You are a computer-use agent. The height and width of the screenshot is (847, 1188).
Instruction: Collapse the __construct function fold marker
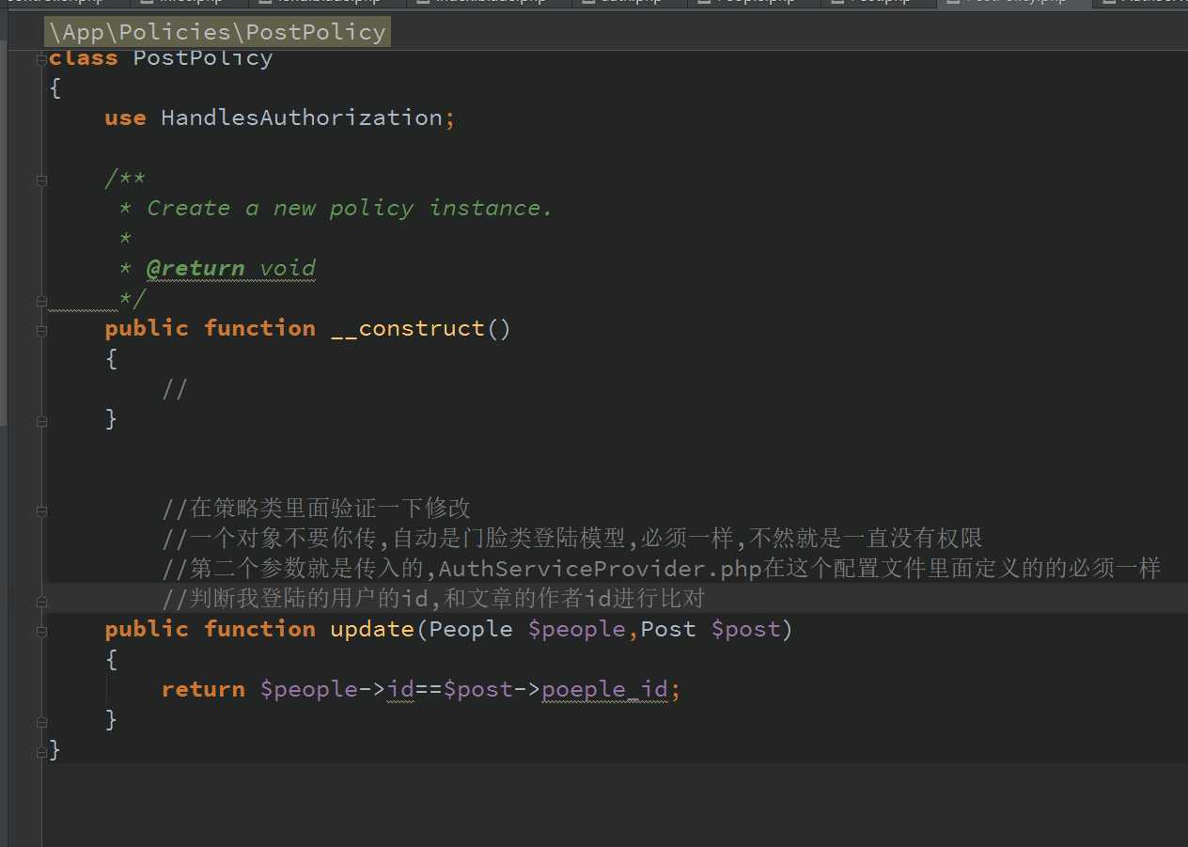(41, 330)
